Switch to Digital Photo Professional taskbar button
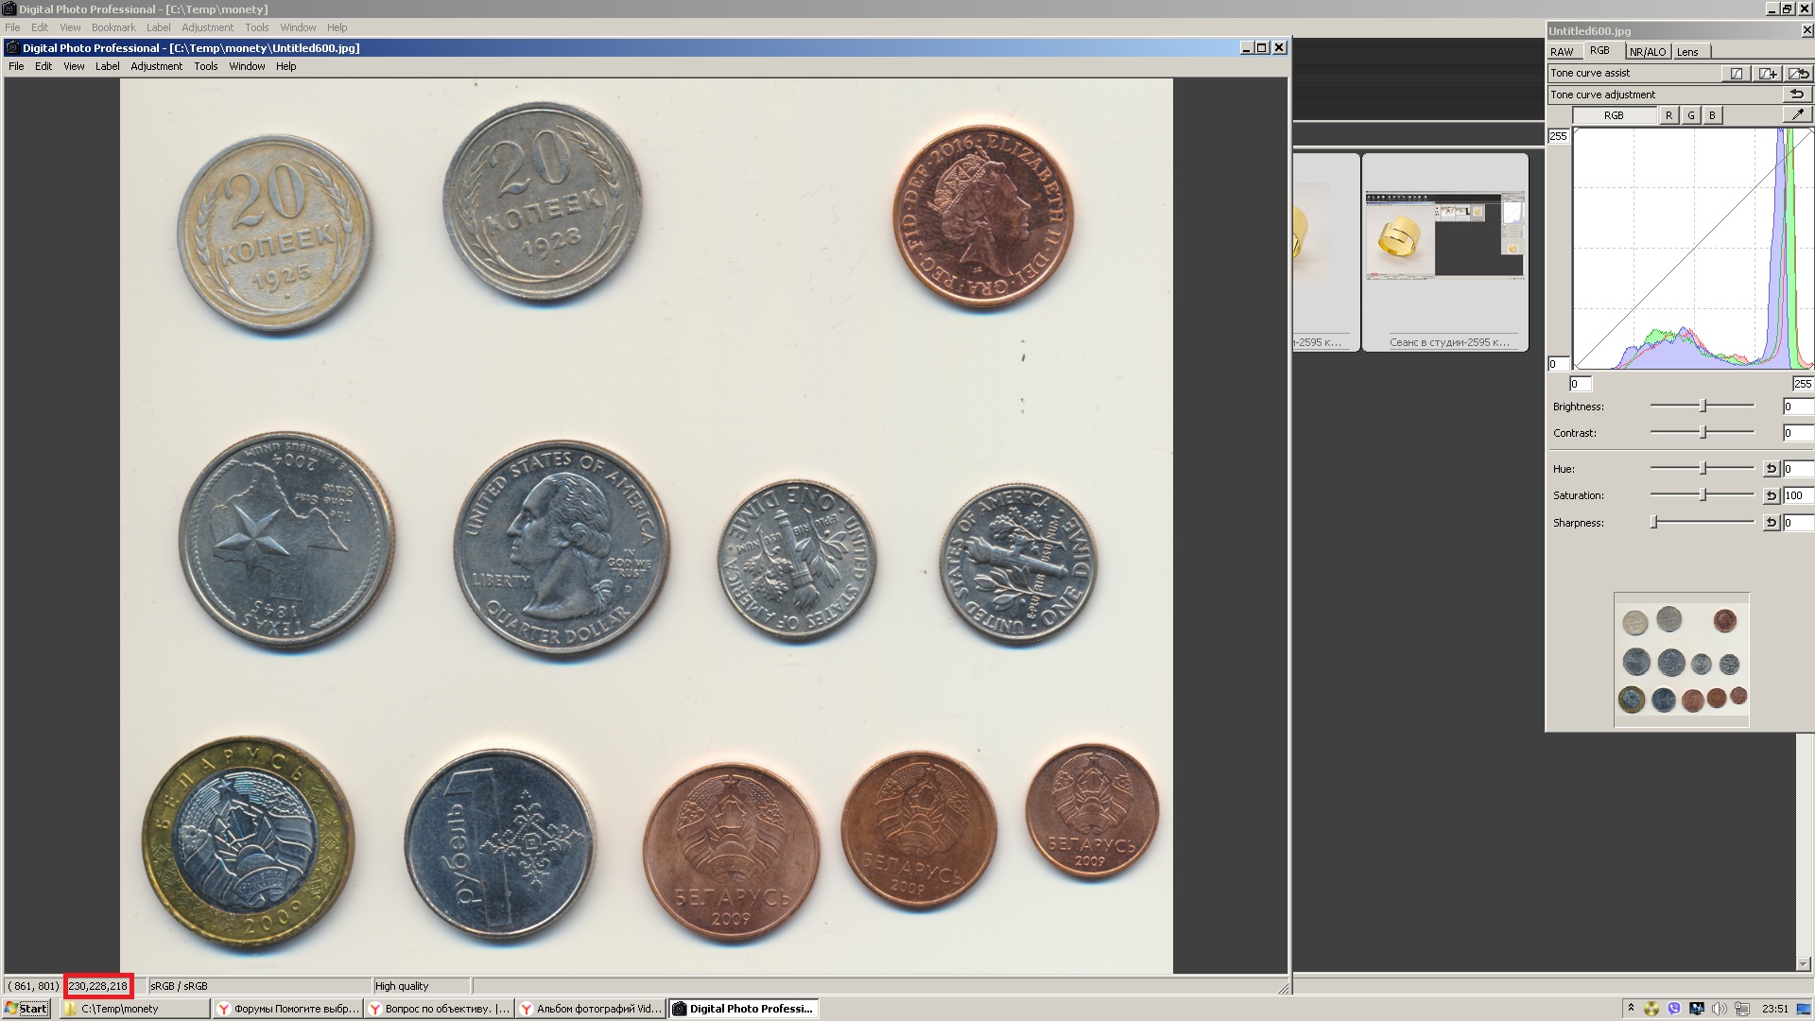The width and height of the screenshot is (1815, 1021). pos(744,1009)
